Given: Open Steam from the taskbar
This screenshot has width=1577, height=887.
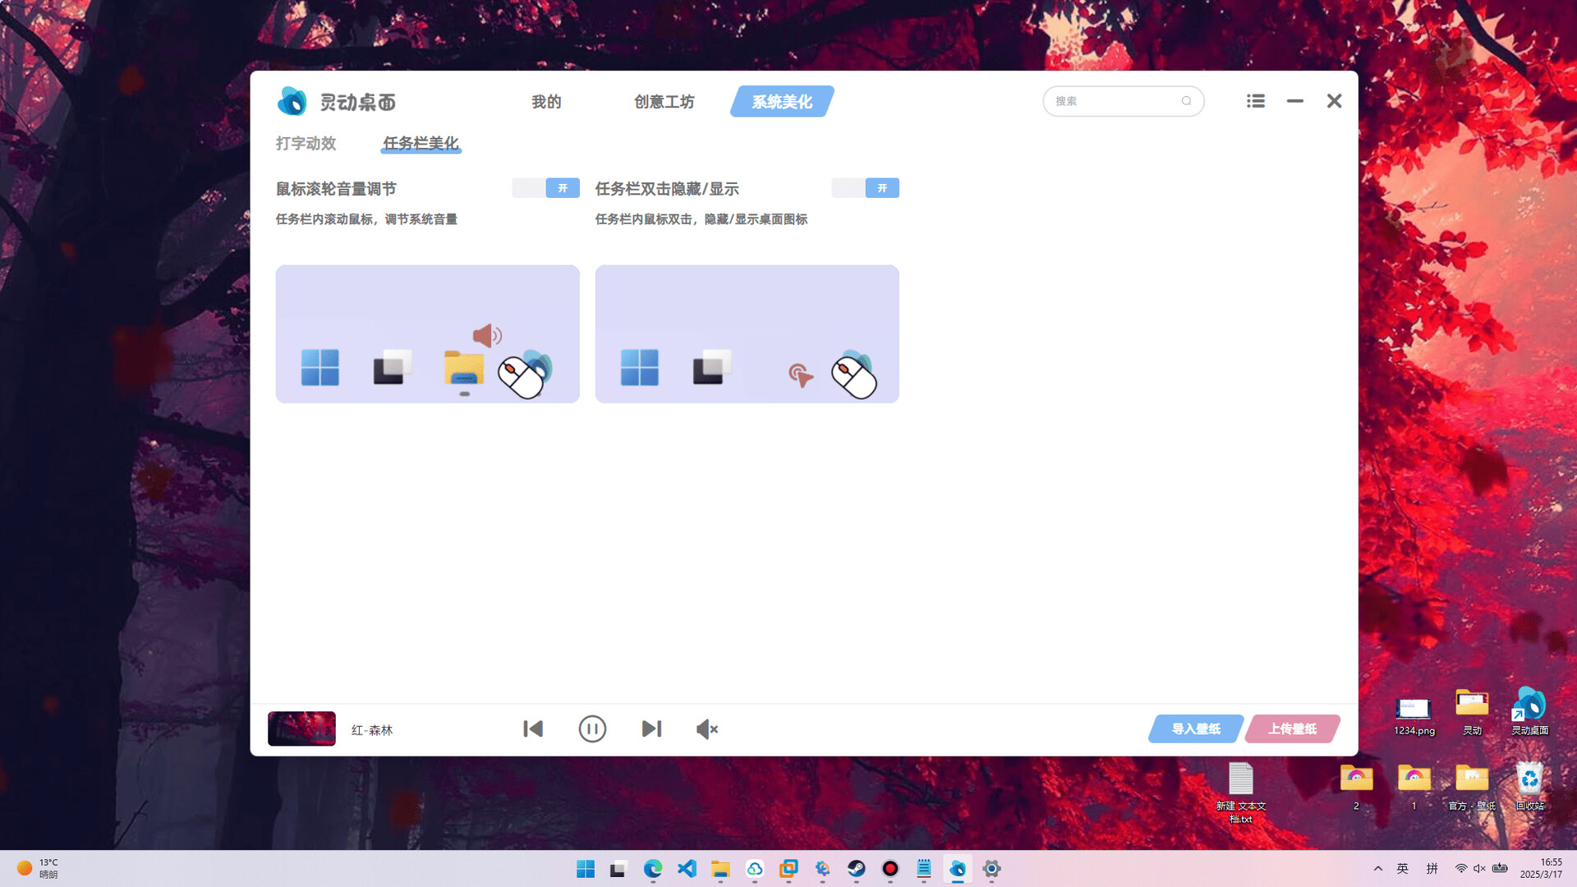Looking at the screenshot, I should click(x=856, y=868).
